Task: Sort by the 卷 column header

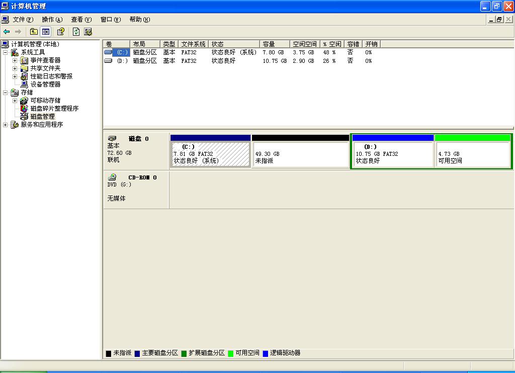Action: click(117, 44)
